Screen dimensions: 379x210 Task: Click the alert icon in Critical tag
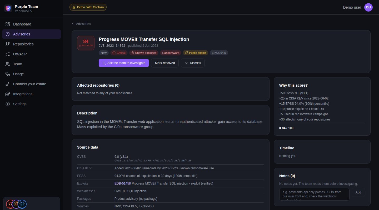coord(114,53)
